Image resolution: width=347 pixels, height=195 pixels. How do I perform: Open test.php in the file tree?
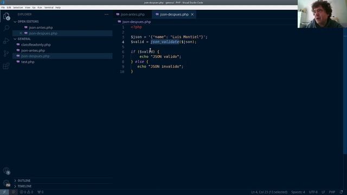click(x=28, y=62)
